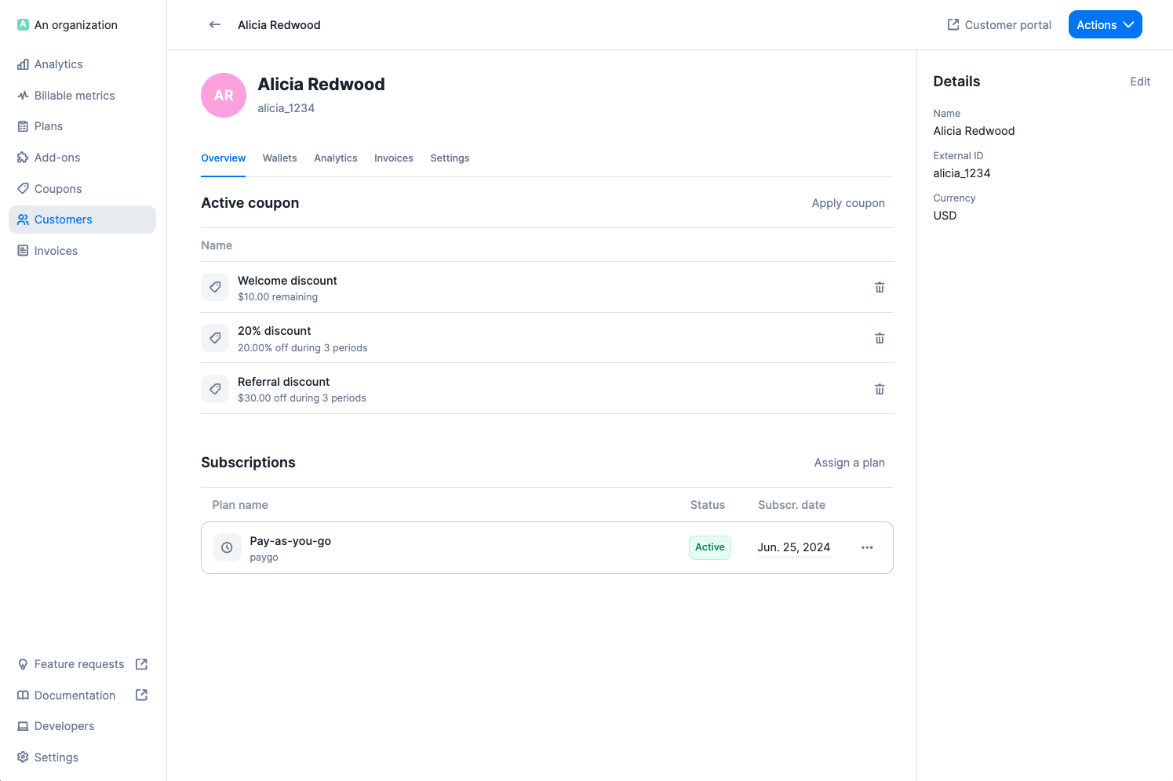Open Developers in the sidebar

pos(82,726)
